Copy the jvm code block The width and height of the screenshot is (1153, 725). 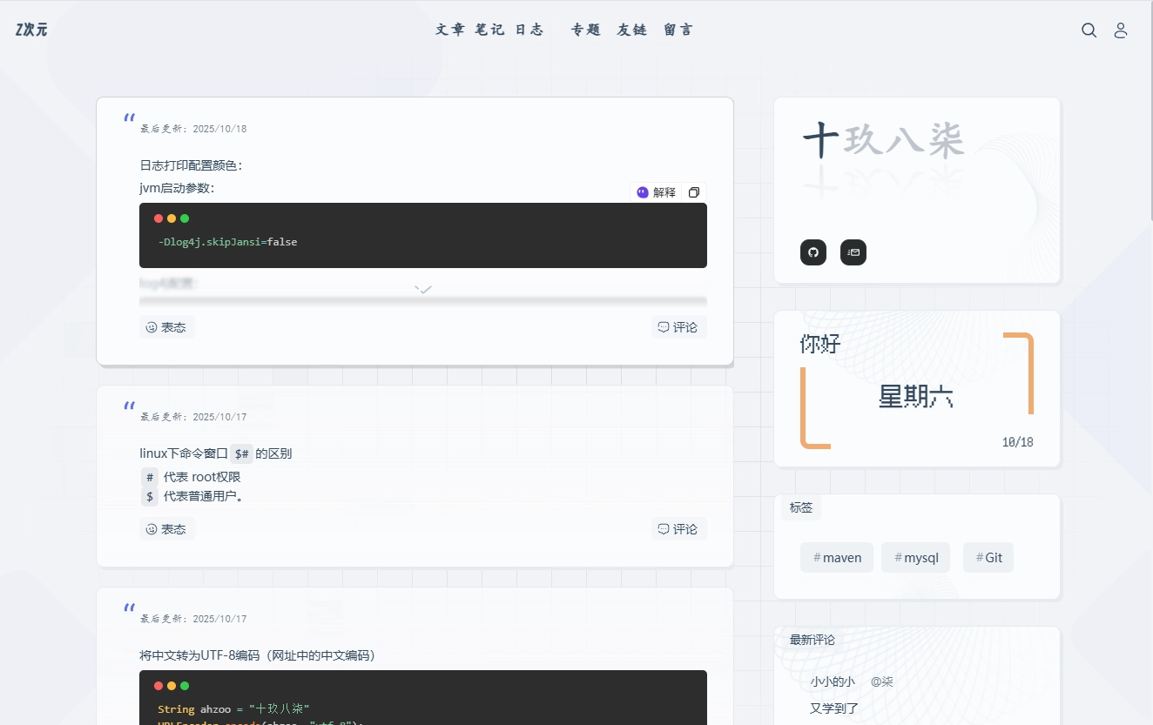point(694,192)
